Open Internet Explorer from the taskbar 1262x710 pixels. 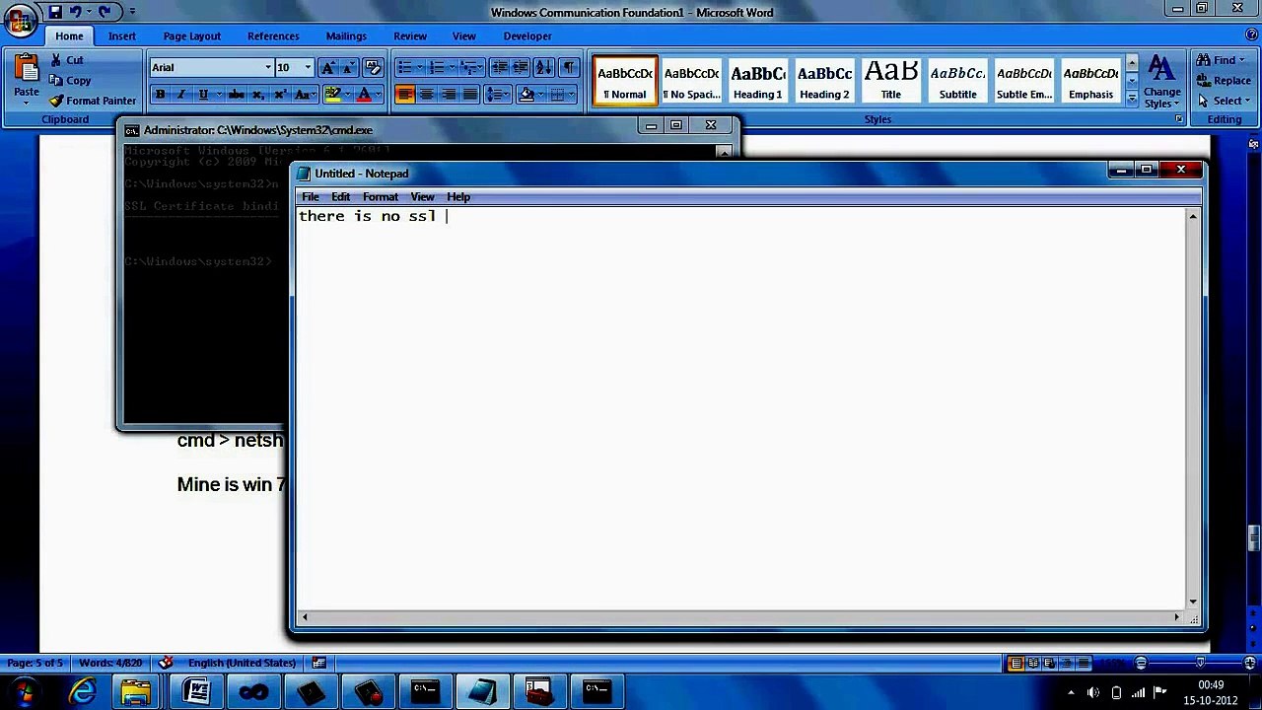pyautogui.click(x=82, y=691)
